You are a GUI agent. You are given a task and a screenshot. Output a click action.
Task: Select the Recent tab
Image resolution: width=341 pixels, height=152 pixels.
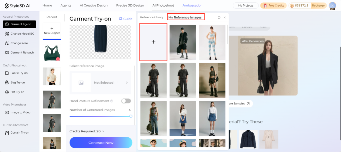coord(52,17)
